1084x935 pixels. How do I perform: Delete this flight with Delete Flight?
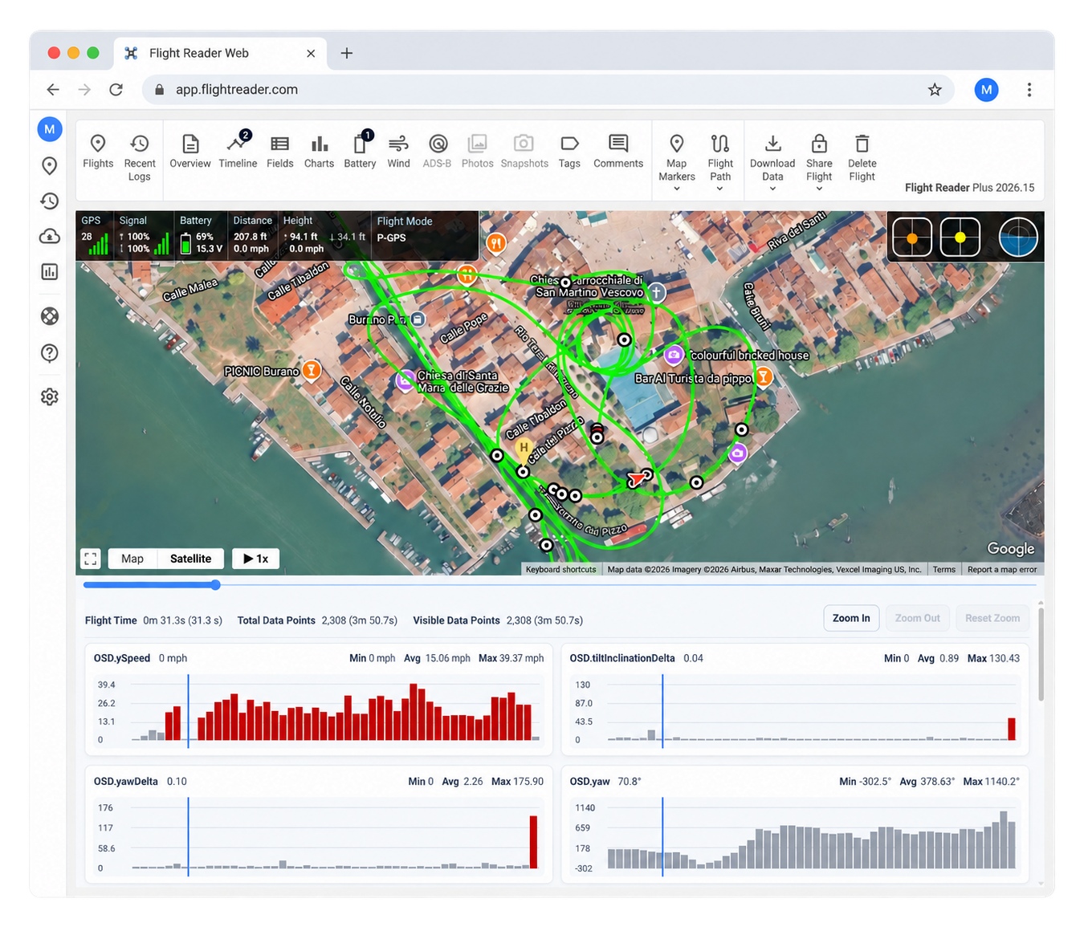coord(862,158)
